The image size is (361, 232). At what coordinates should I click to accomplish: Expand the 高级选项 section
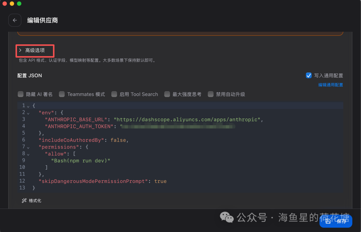tap(32, 50)
